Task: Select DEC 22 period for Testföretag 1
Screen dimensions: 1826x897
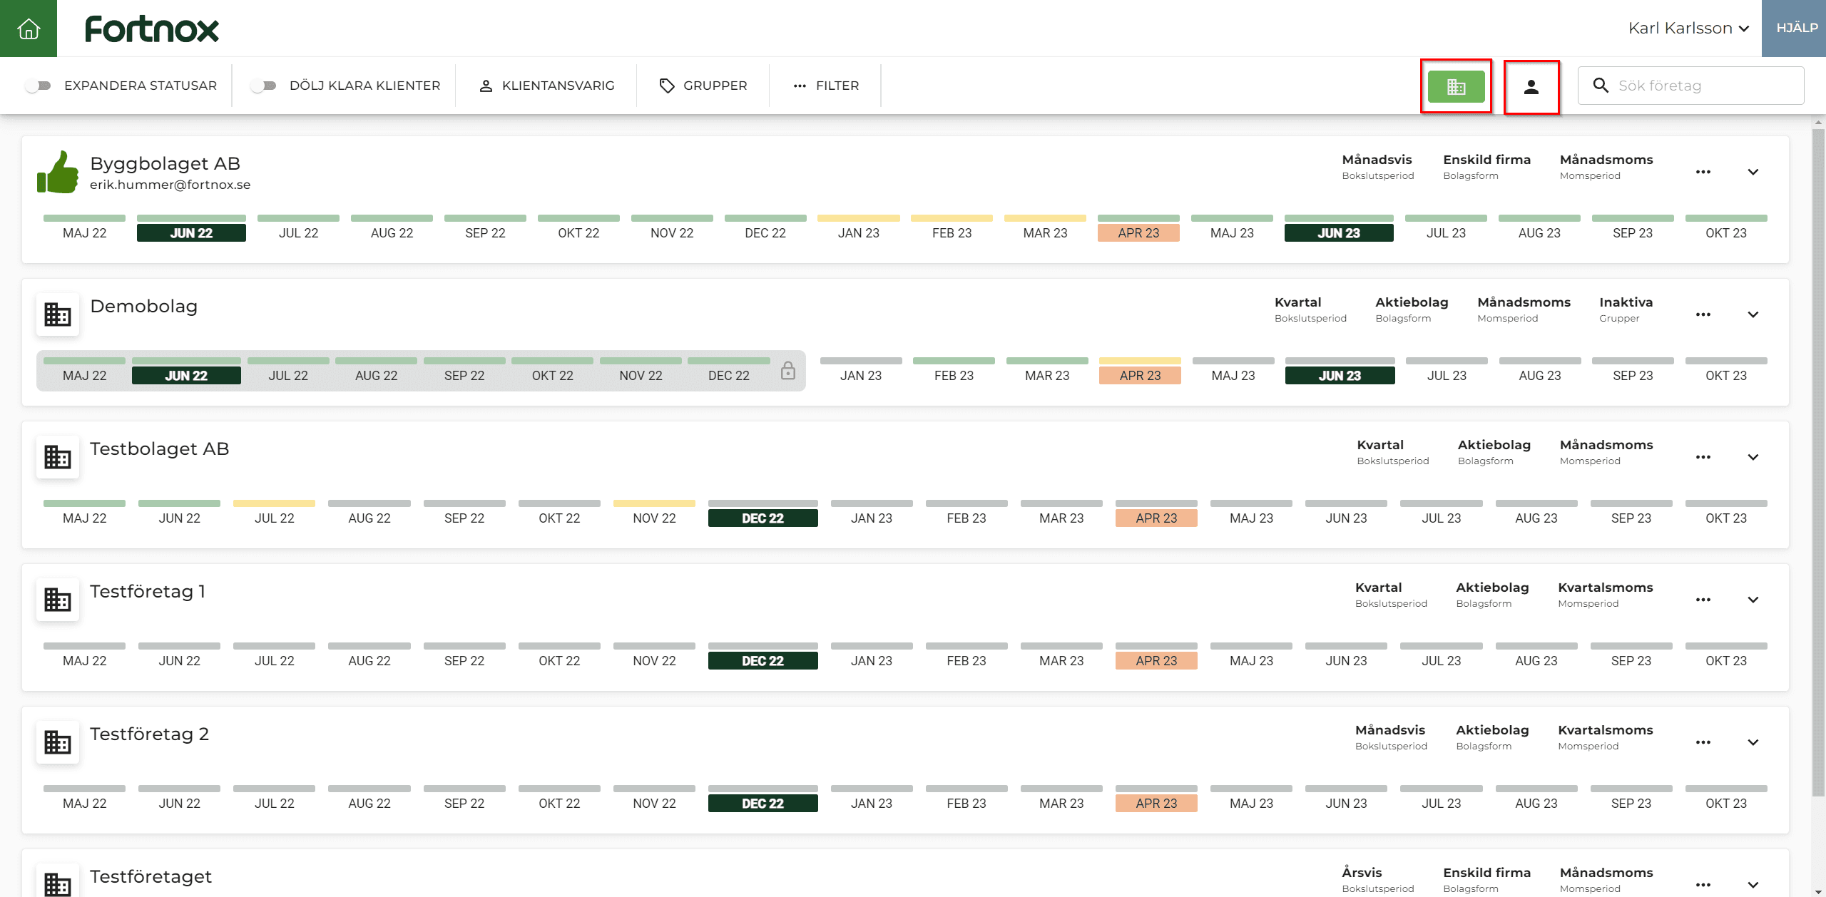Action: click(762, 661)
